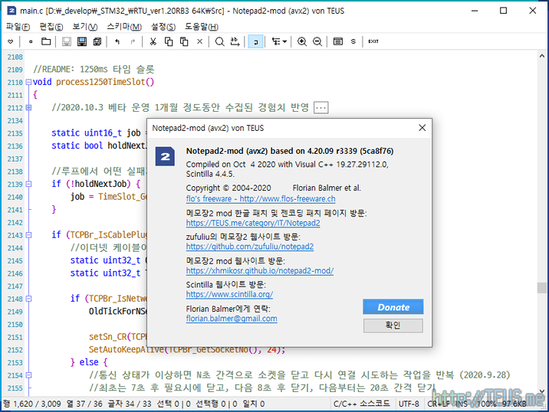Click the 일치 0 status entry
This screenshot has height=412, width=549.
click(254, 404)
